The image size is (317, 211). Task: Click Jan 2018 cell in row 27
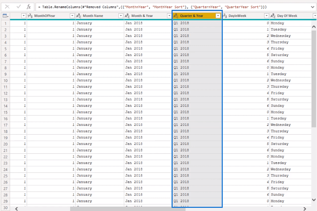[x=148, y=188]
